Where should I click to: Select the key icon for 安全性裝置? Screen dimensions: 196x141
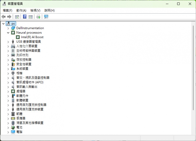coord(13,64)
